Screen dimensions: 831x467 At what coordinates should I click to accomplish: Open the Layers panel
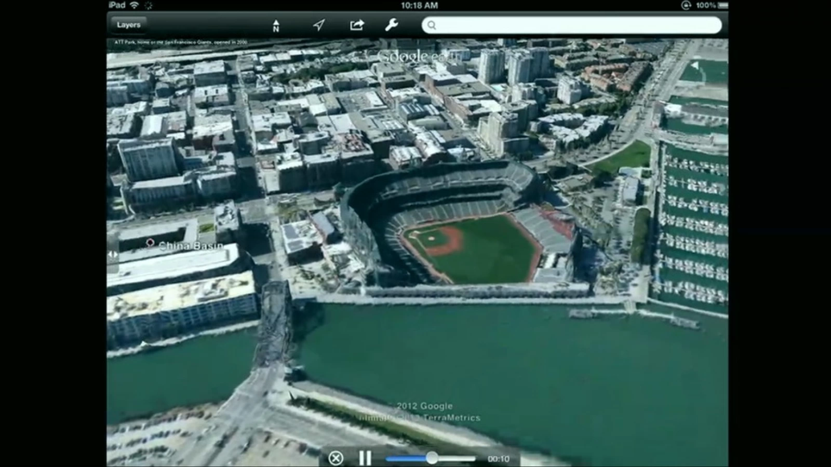[128, 25]
